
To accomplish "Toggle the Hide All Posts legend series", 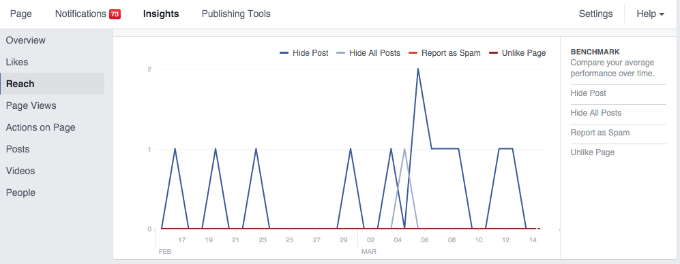I will tap(368, 53).
